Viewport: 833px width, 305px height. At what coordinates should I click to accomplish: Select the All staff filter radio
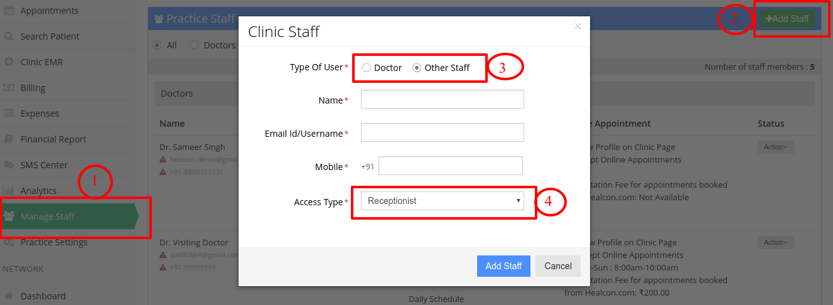point(157,45)
